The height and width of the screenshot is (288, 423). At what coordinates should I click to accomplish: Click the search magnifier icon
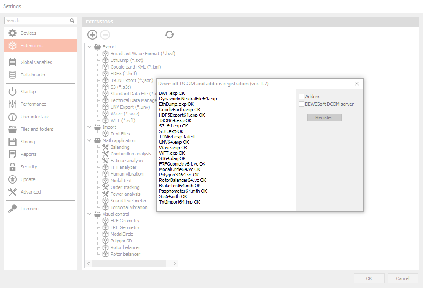point(72,20)
